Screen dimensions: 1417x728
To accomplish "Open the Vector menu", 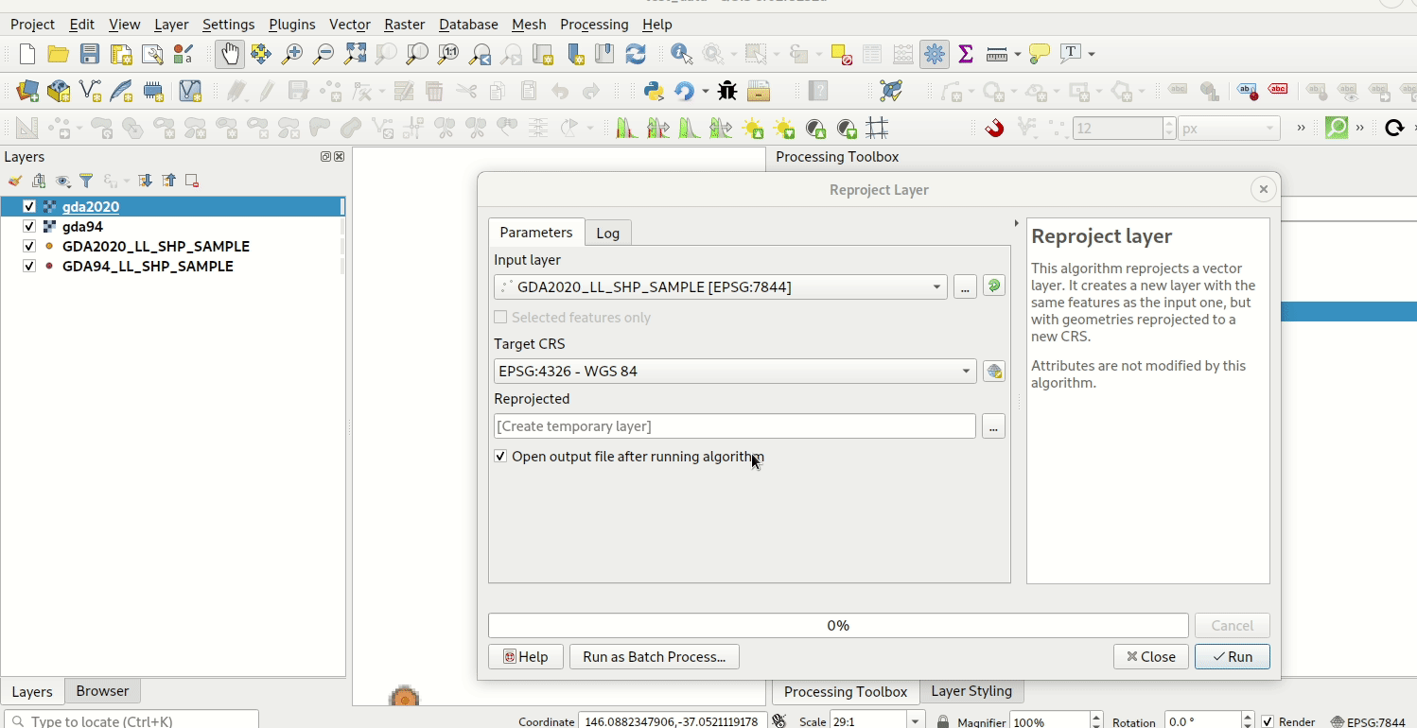I will [x=349, y=25].
